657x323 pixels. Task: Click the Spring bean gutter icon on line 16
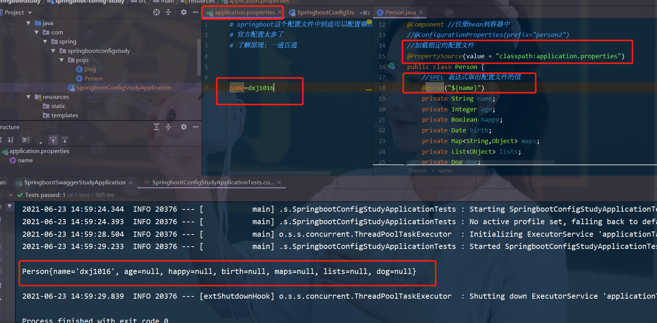[392, 66]
